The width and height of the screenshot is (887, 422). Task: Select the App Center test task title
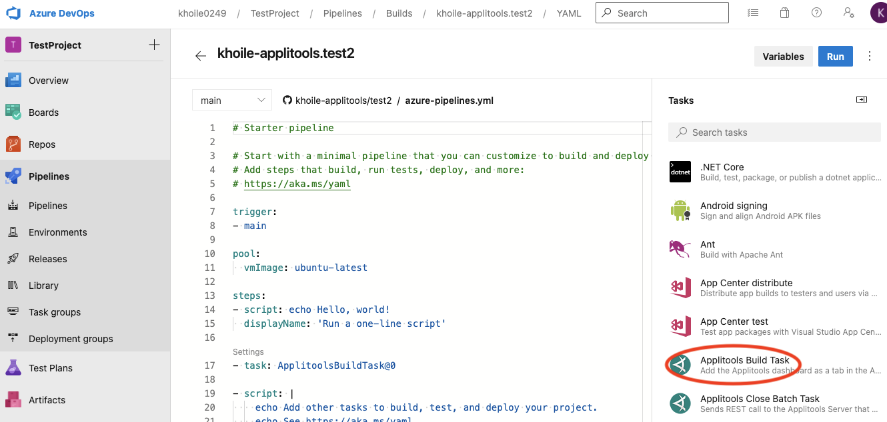(734, 321)
